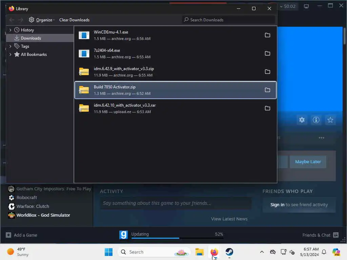Screen dimensions: 347x260
Task: Open File Explorer from taskbar
Action: [x=199, y=252]
